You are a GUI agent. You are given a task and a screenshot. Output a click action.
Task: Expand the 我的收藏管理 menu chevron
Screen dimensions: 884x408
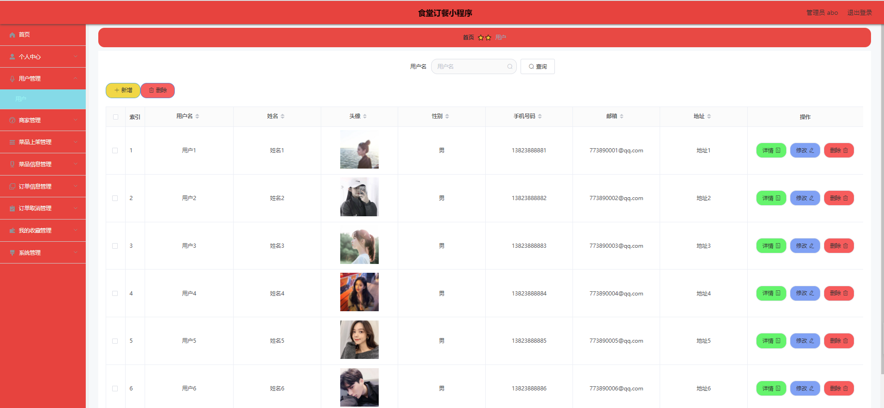76,230
